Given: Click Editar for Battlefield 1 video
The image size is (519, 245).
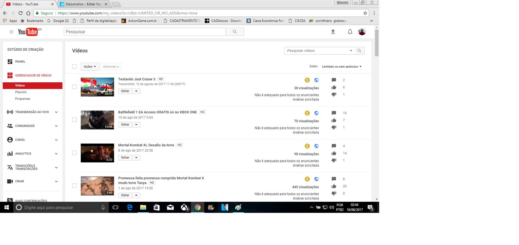Looking at the screenshot, I should tap(125, 125).
